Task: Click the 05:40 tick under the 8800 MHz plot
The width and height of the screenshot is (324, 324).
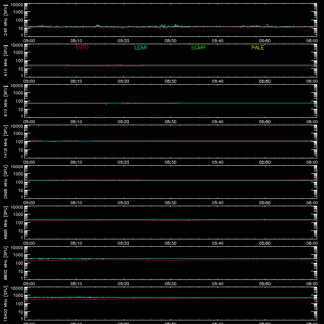Action: click(217, 284)
